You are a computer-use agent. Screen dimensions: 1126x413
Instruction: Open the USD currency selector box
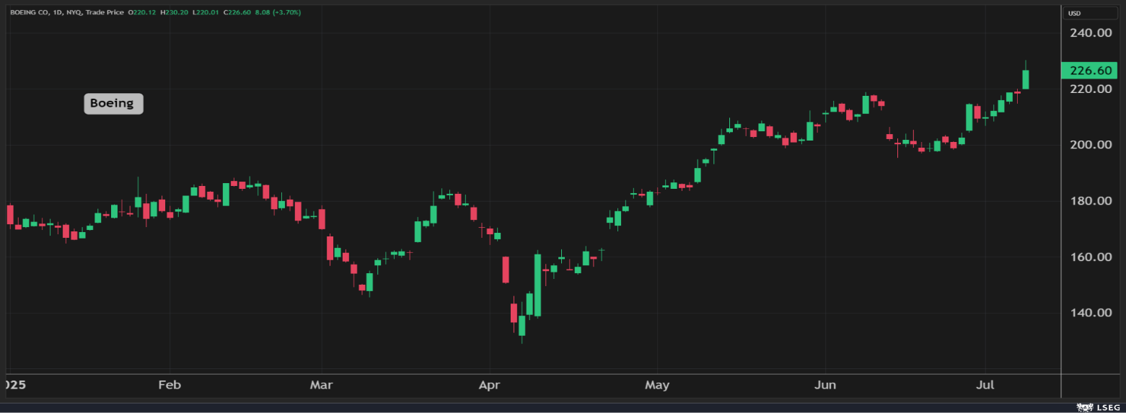point(1091,13)
